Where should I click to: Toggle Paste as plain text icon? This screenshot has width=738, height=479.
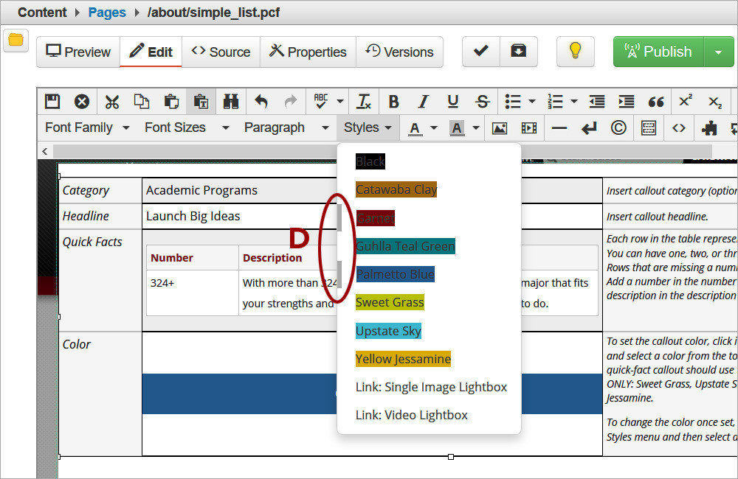[x=201, y=102]
